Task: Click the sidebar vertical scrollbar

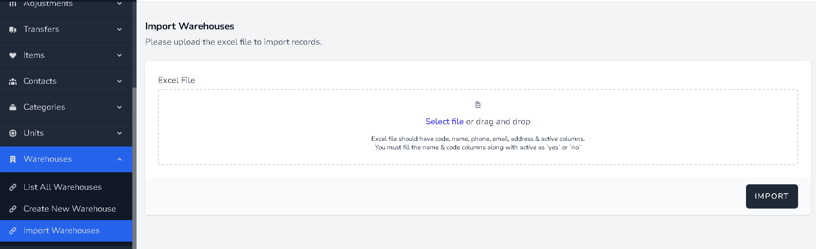Action: (134, 166)
